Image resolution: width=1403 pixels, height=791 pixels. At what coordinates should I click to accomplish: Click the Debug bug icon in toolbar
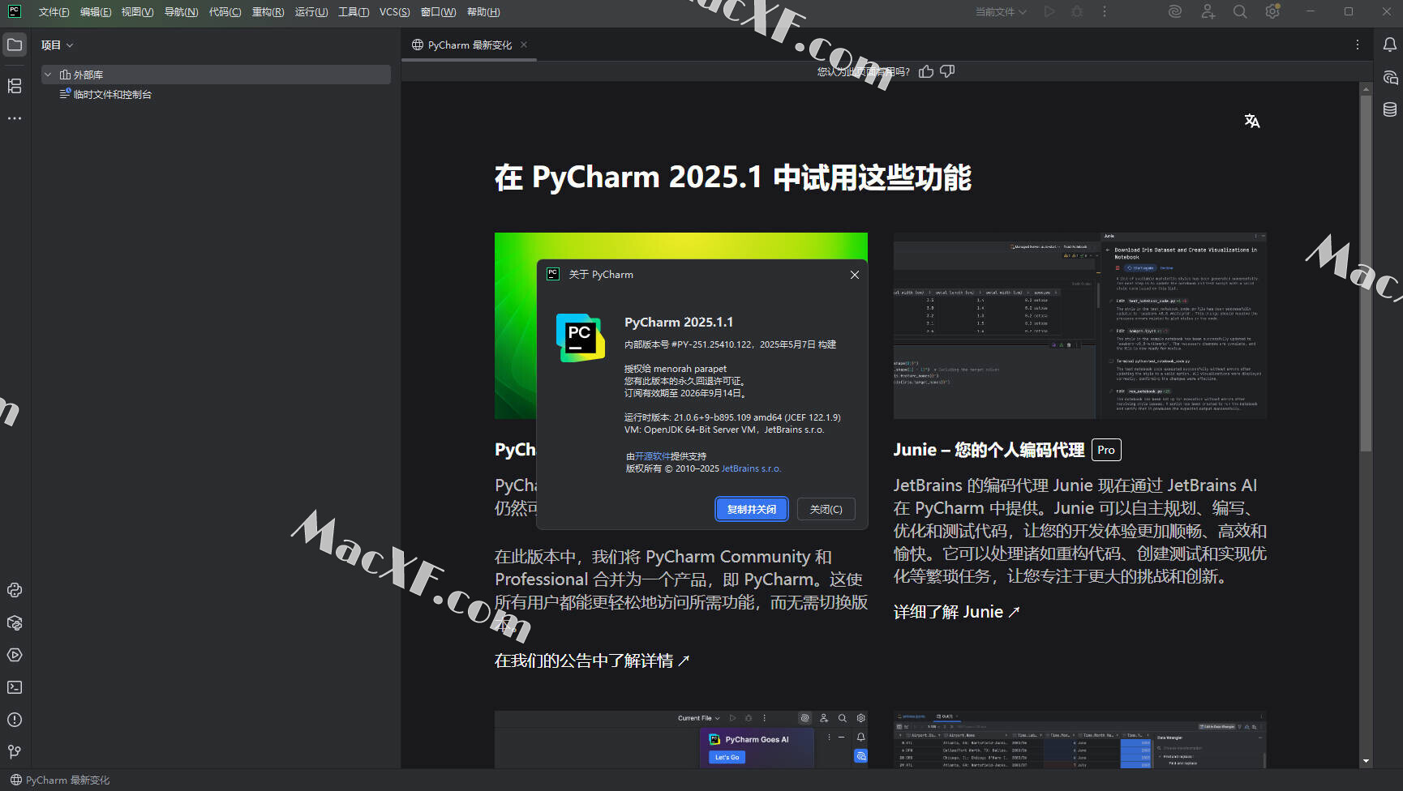1077,11
